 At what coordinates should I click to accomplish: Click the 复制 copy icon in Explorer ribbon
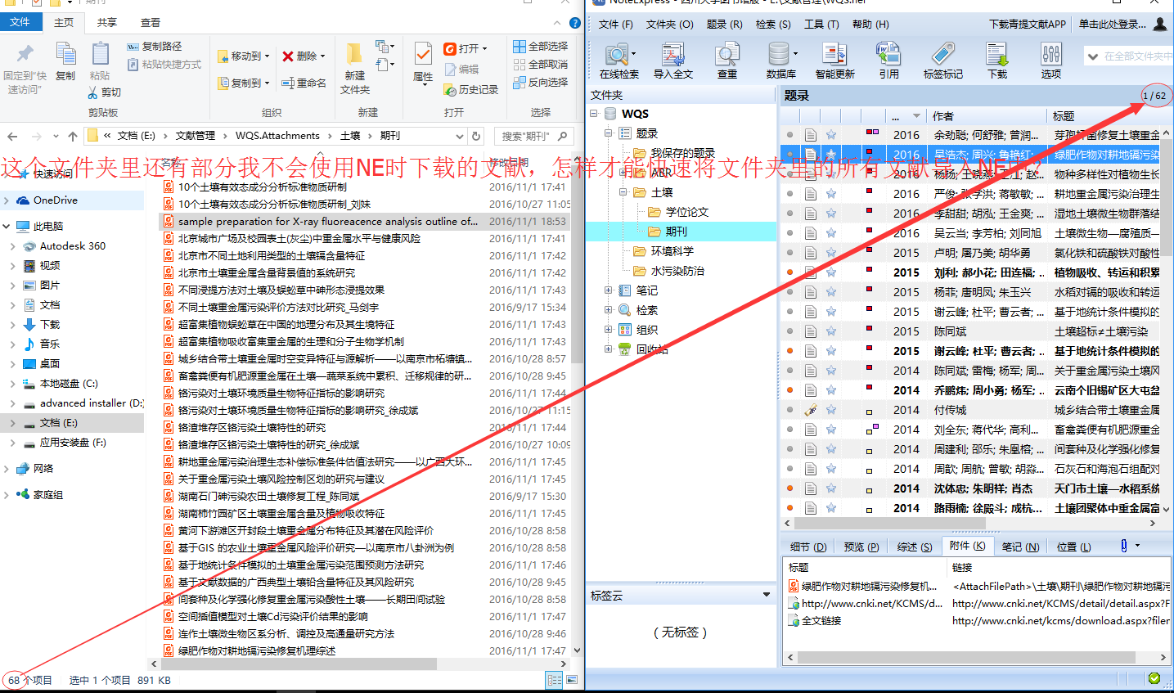(65, 61)
